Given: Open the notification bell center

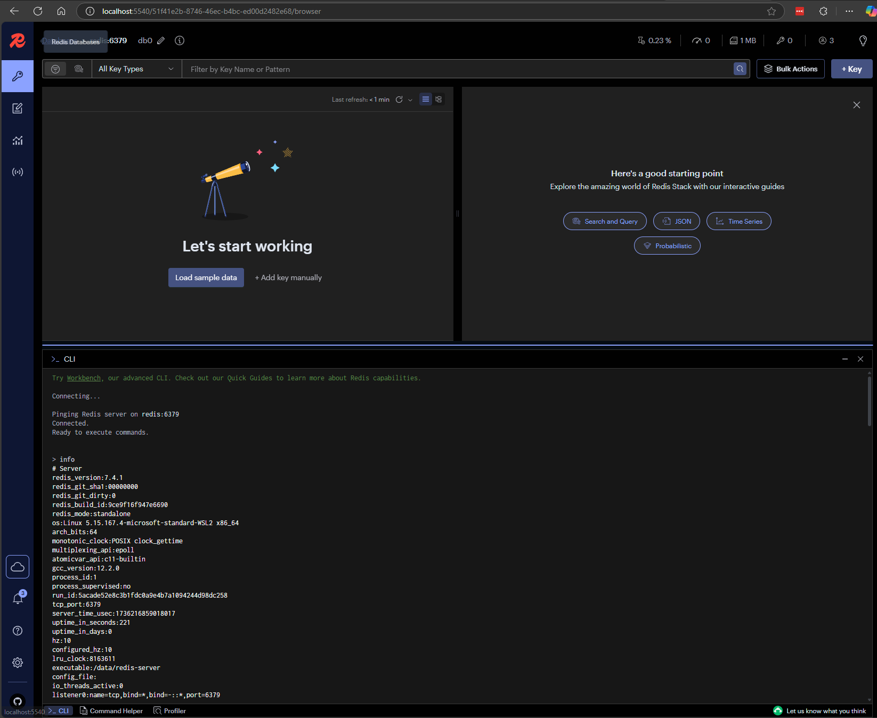Looking at the screenshot, I should (x=18, y=599).
